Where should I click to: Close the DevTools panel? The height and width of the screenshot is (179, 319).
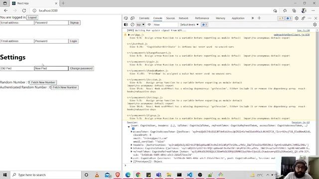[316, 18]
